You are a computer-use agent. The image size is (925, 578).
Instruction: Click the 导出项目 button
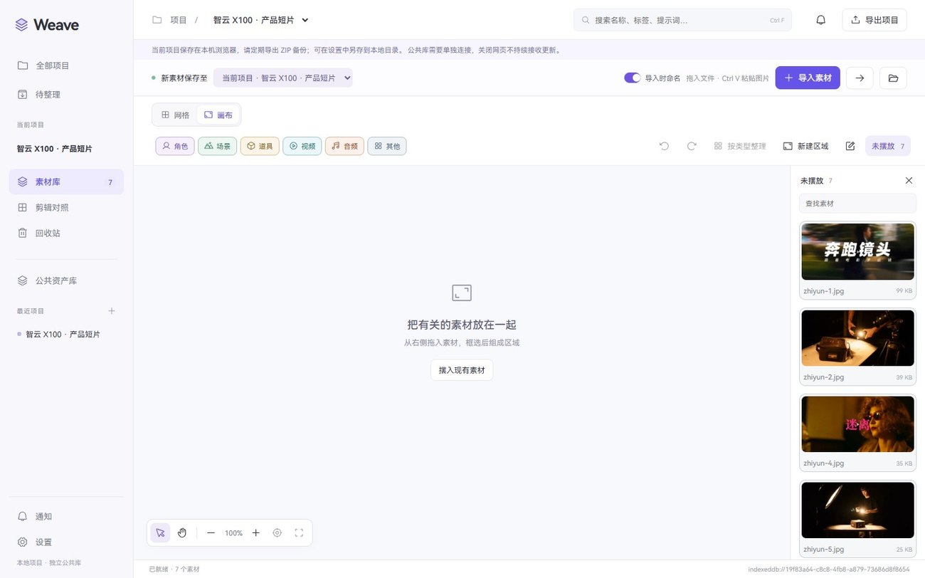(874, 20)
